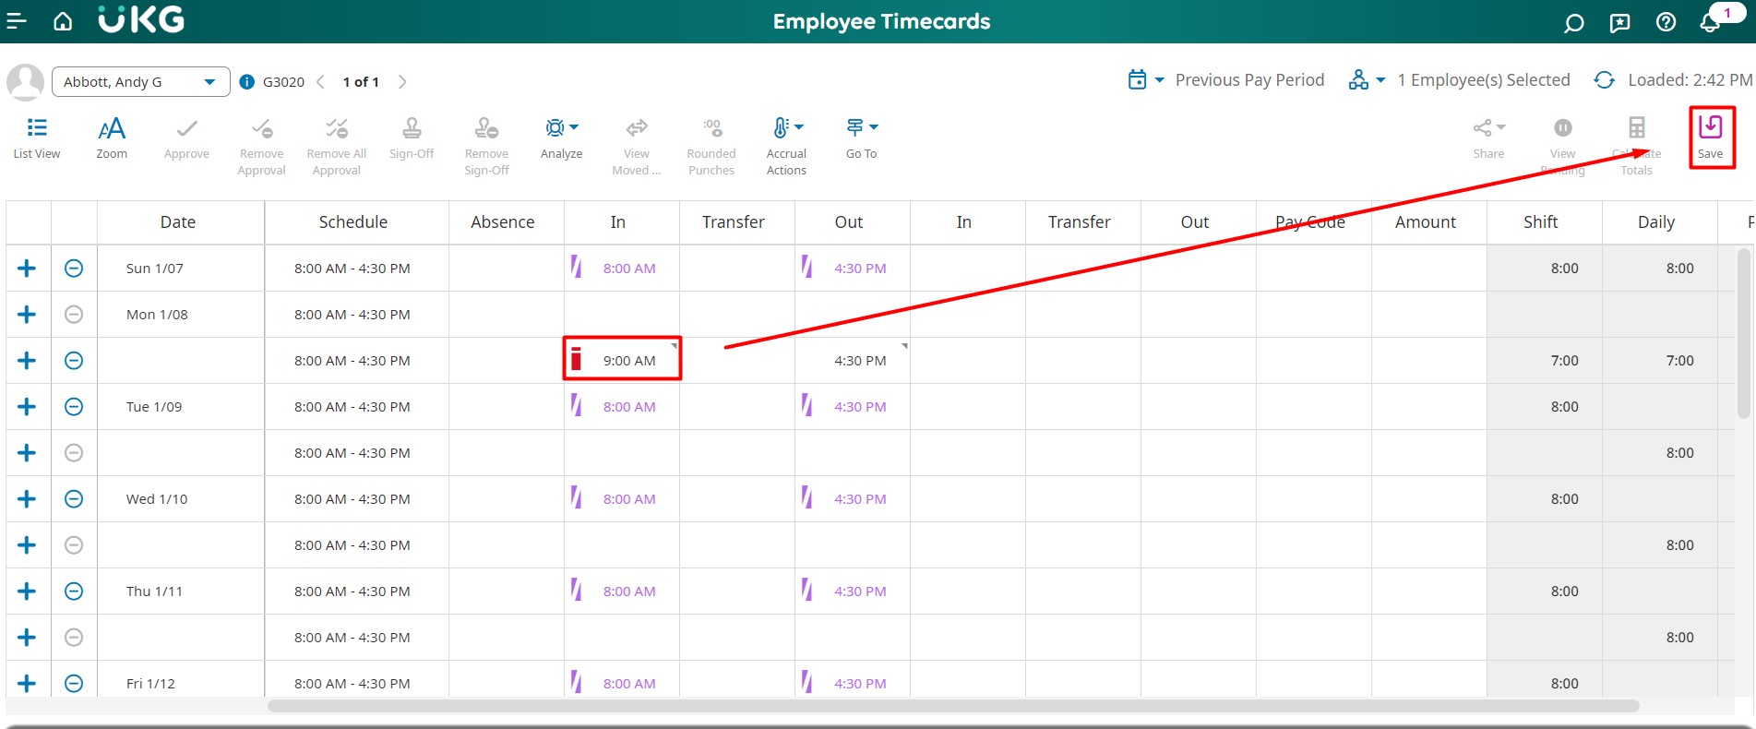Click the horizontal scrollbar at bottom
The height and width of the screenshot is (729, 1756).
tap(952, 706)
